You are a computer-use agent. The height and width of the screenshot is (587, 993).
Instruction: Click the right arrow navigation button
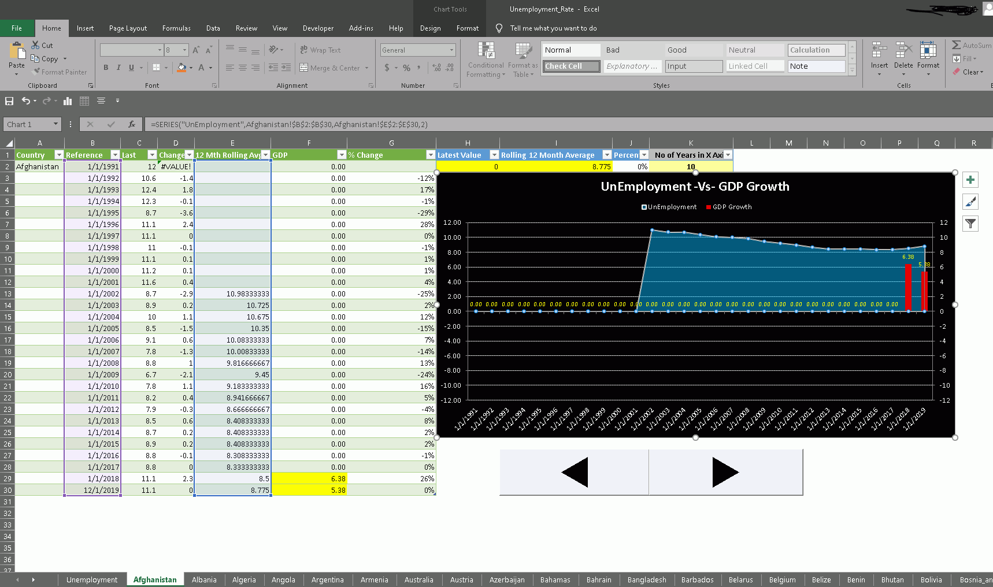click(x=725, y=473)
